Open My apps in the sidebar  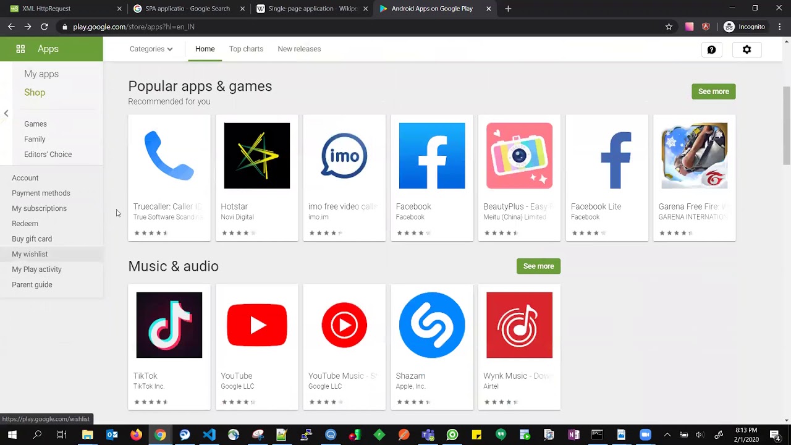(x=41, y=74)
